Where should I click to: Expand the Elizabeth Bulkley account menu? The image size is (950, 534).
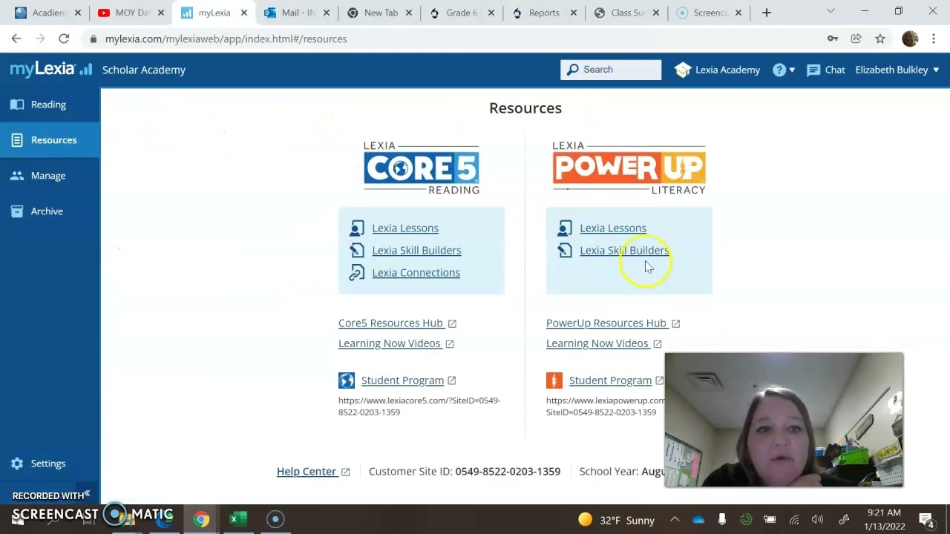click(x=897, y=70)
